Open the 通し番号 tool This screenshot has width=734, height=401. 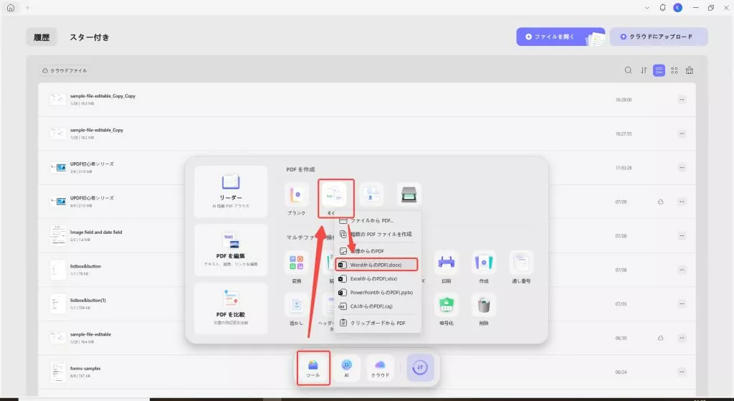pos(521,267)
